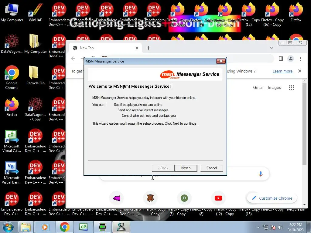Select the Firefox - Copy (2) - Copy icon
311x233 pixels.
coord(177,14)
